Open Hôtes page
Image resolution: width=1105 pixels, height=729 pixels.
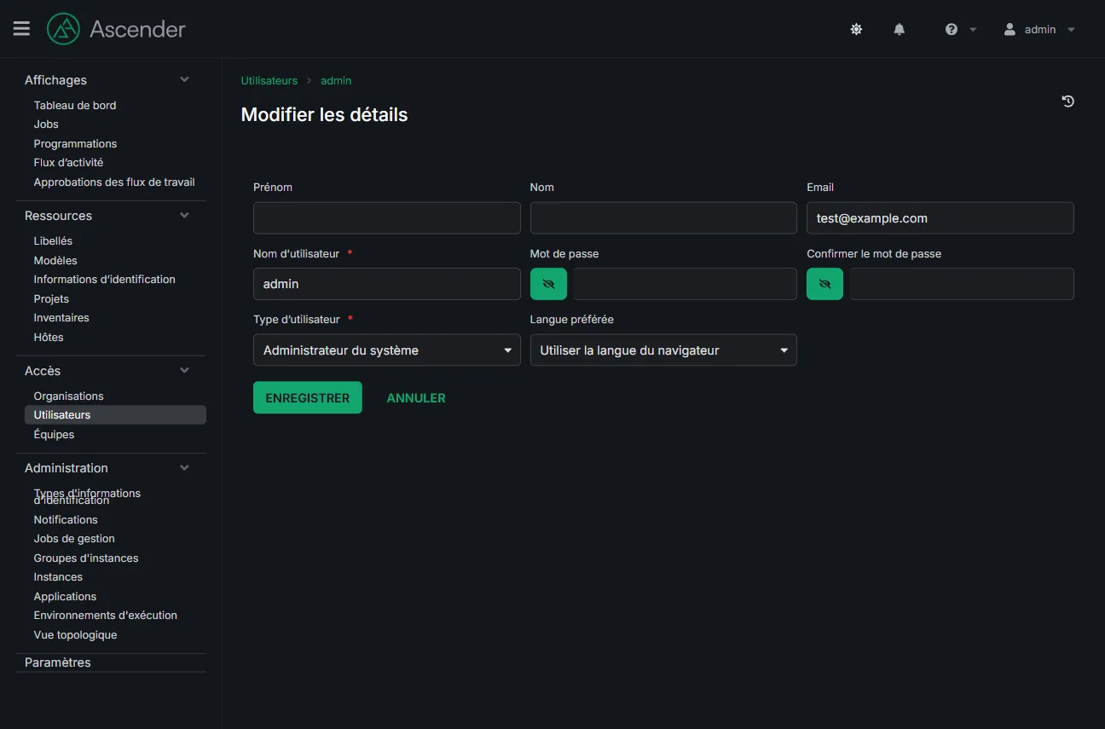pos(49,337)
